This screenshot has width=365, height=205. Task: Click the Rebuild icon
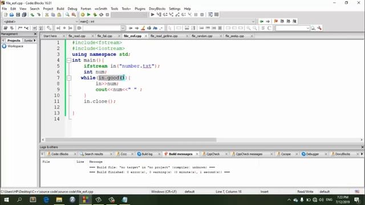(101, 15)
